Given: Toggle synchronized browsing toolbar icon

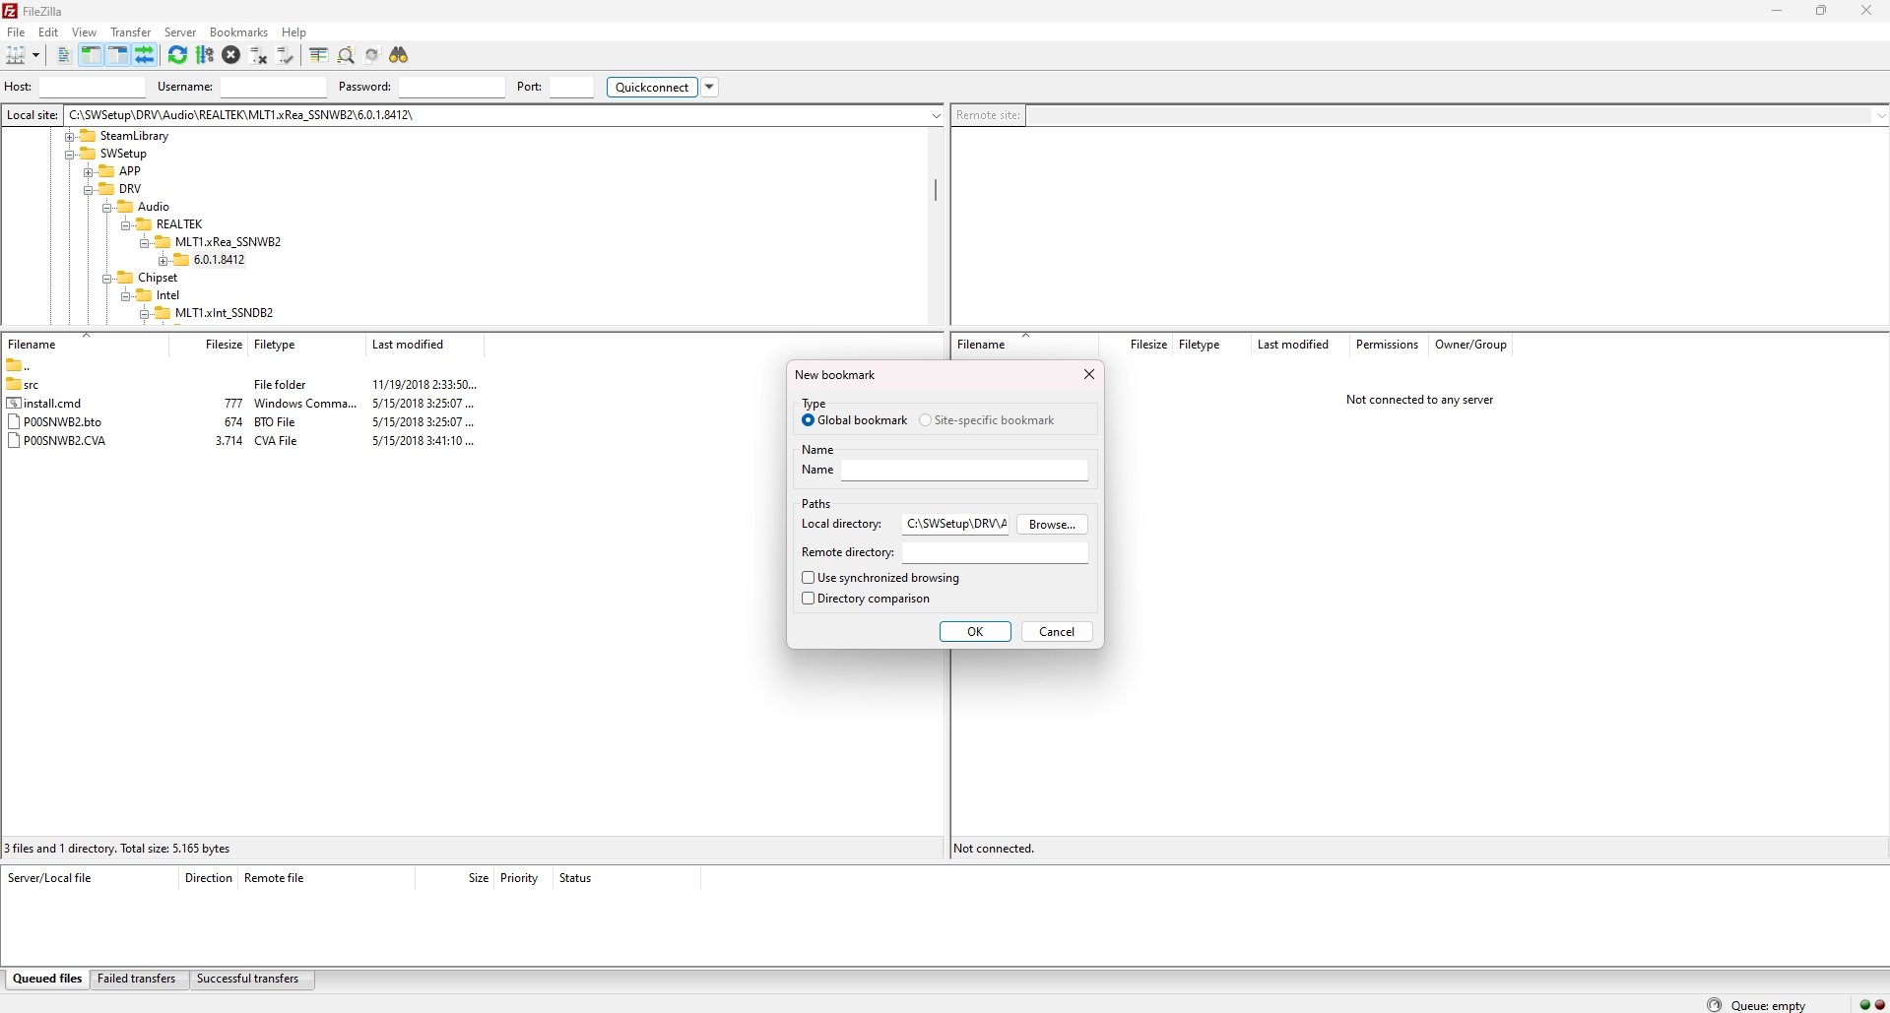Looking at the screenshot, I should pyautogui.click(x=372, y=55).
